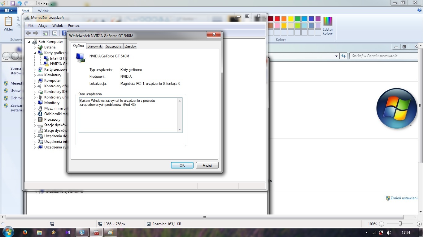423x237 pixels.
Task: Select the Mysz i inne tree item
Action: (53, 108)
